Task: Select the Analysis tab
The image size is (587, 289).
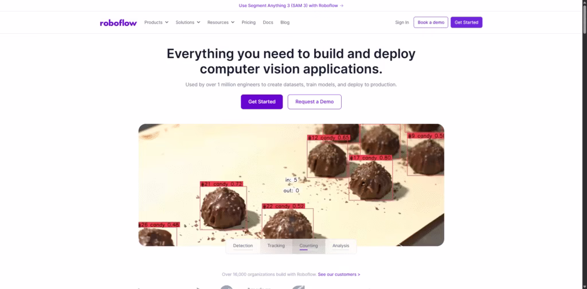Action: (341, 246)
